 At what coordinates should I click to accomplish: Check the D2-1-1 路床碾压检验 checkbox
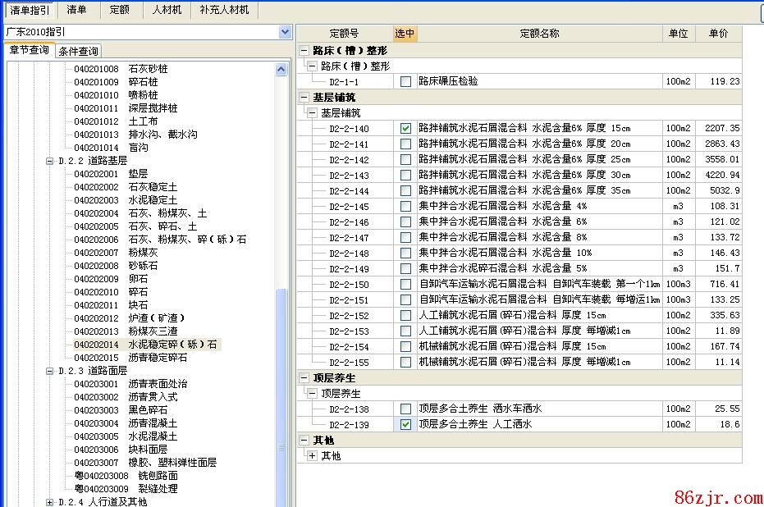405,82
